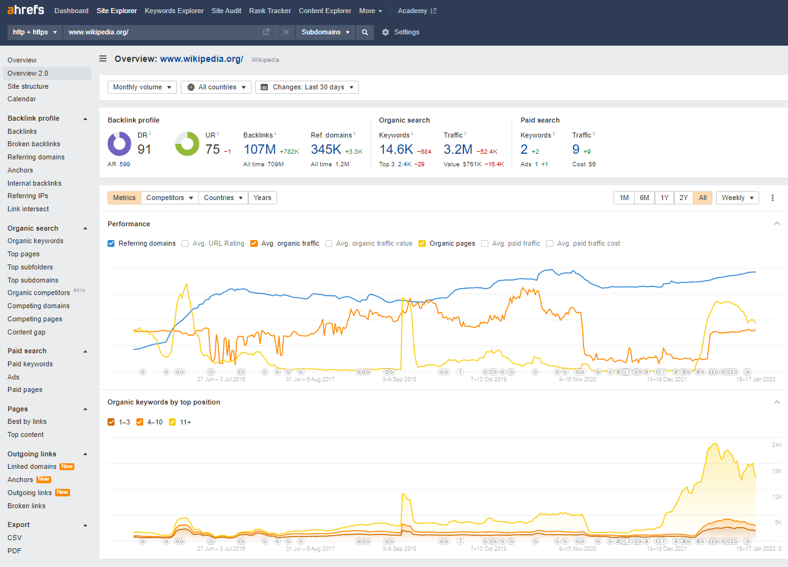The height and width of the screenshot is (567, 788).
Task: Open external link icon in URL field
Action: [x=266, y=32]
